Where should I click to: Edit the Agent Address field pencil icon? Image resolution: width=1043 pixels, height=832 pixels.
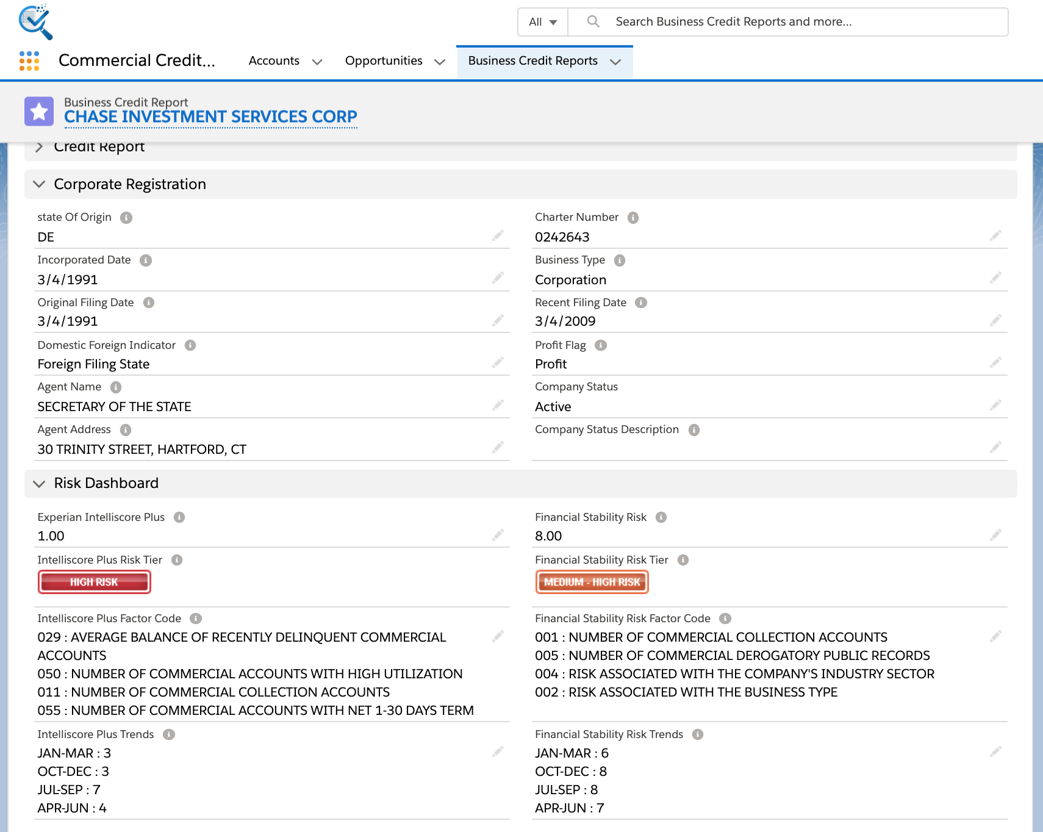pos(498,448)
